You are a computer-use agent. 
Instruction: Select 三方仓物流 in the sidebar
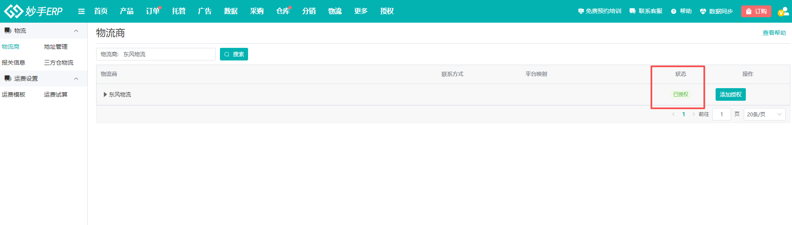coord(59,63)
